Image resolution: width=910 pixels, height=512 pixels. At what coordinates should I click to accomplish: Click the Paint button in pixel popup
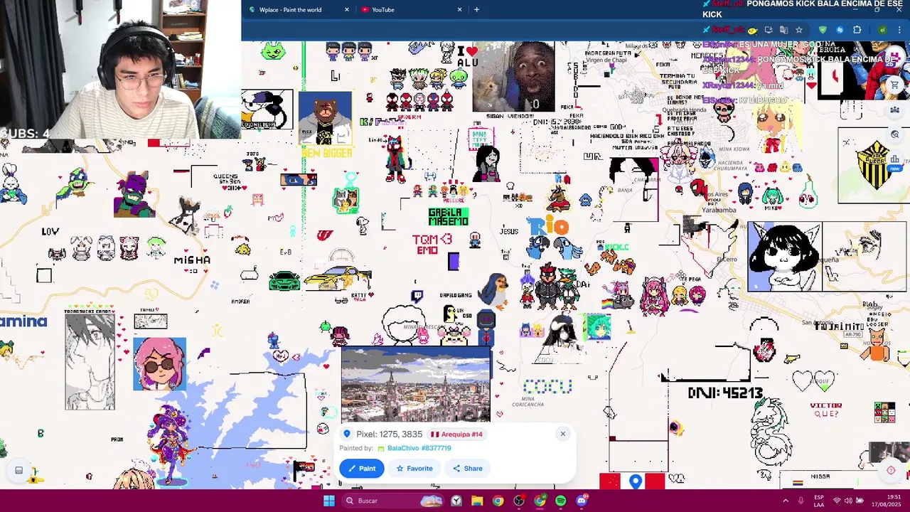point(362,468)
